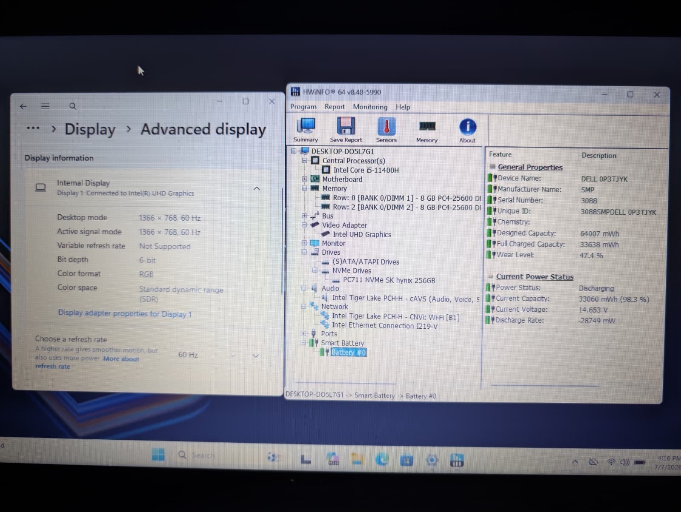Click the battery tray icon
The image size is (681, 512).
(640, 462)
